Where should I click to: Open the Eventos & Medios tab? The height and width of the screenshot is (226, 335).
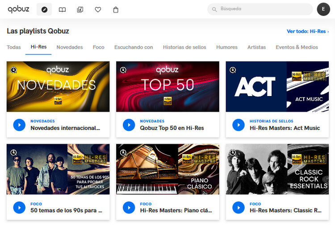[297, 47]
